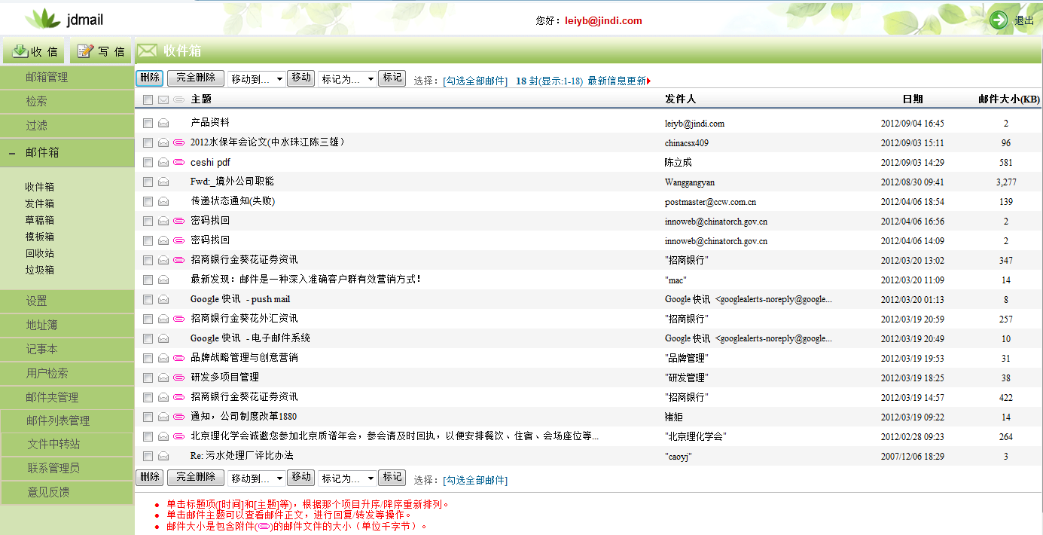Check the box for the 产品资料 email
Viewport: 1043px width, 535px height.
(x=148, y=123)
